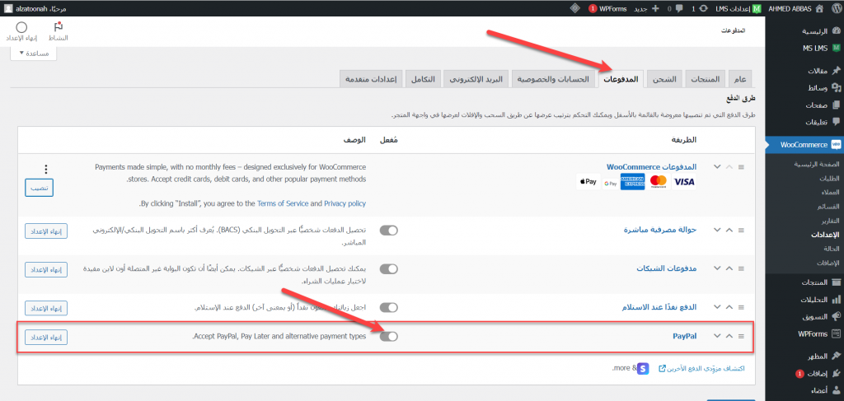The width and height of the screenshot is (844, 401).
Task: Grab the bank transfer row drag handle
Action: (x=741, y=230)
